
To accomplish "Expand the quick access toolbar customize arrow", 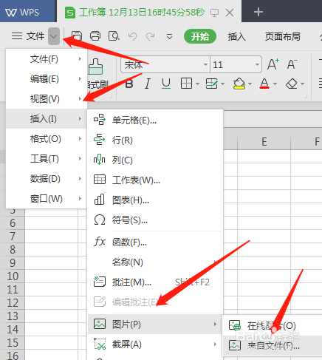I will pos(169,37).
